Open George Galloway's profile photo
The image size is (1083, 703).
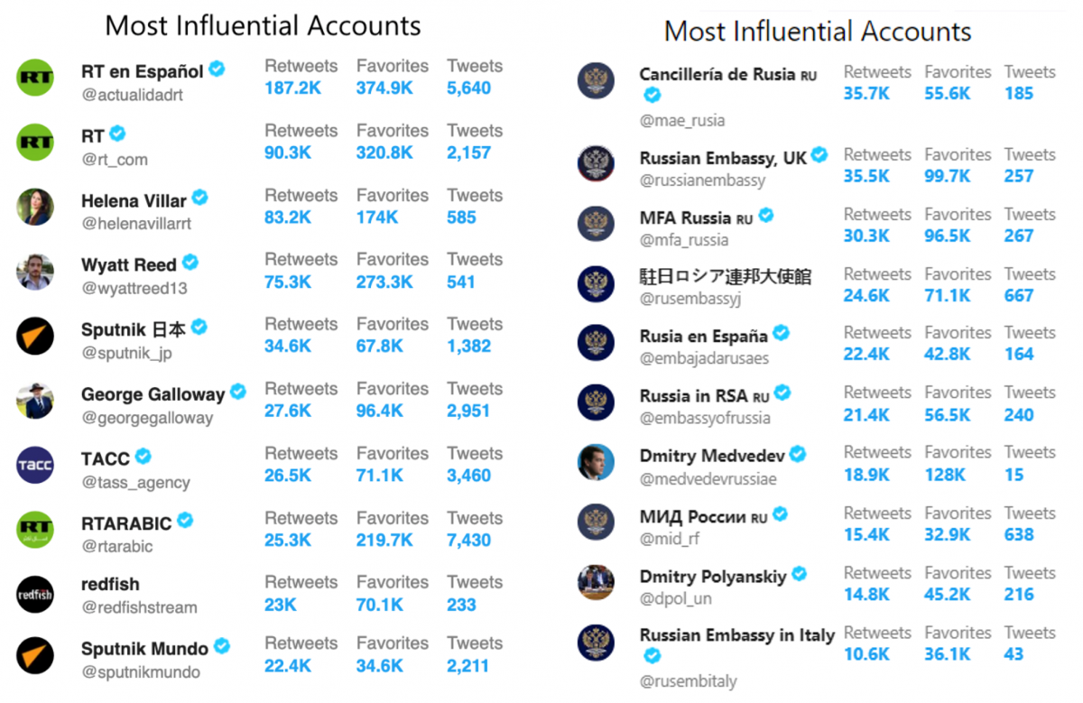pos(35,401)
